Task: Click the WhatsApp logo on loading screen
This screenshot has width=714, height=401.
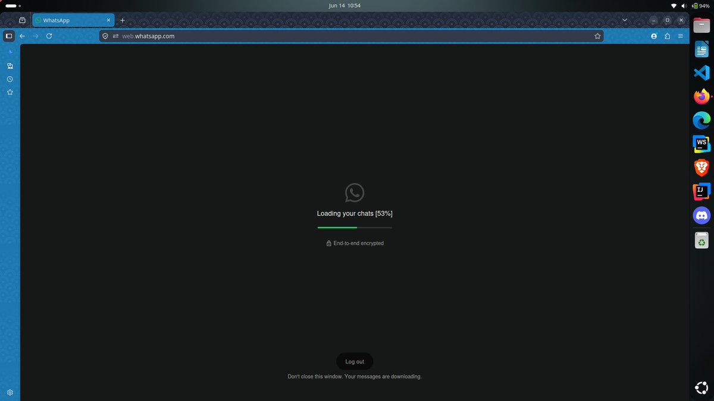Action: click(x=355, y=192)
